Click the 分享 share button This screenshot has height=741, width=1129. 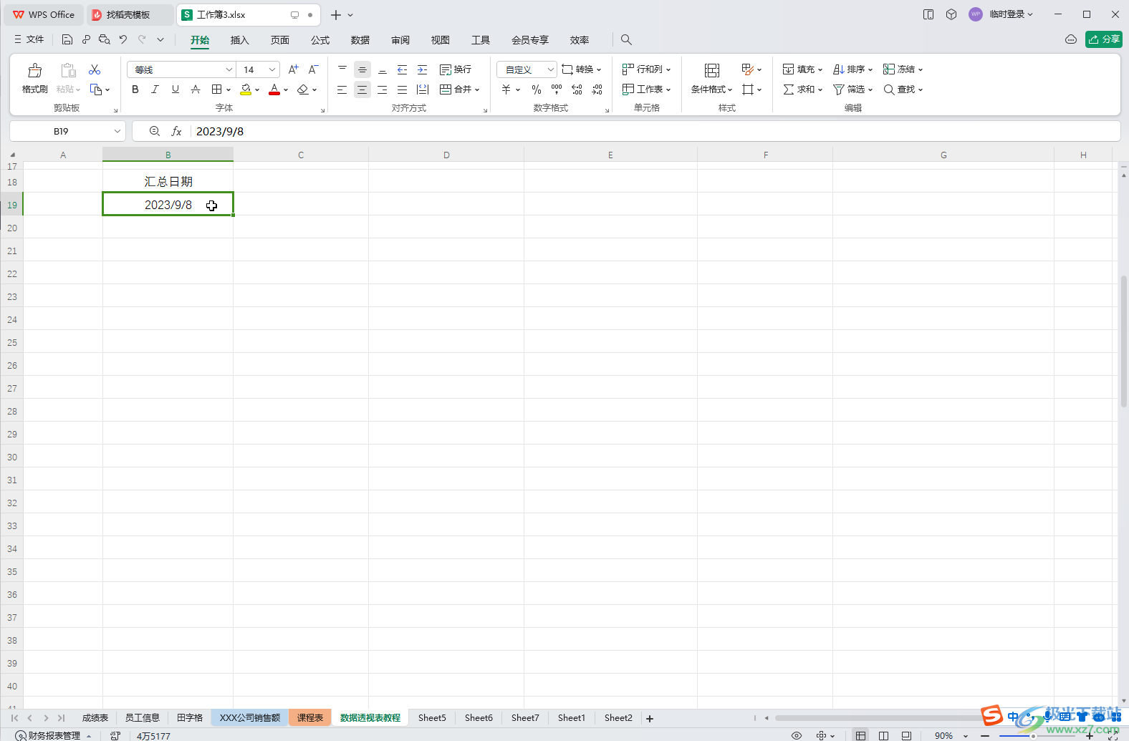coord(1104,39)
